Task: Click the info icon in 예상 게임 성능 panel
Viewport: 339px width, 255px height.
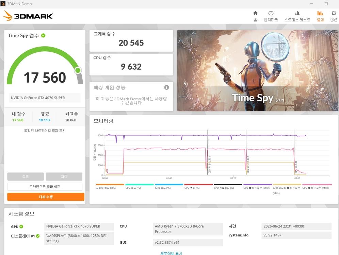Action: (166, 87)
